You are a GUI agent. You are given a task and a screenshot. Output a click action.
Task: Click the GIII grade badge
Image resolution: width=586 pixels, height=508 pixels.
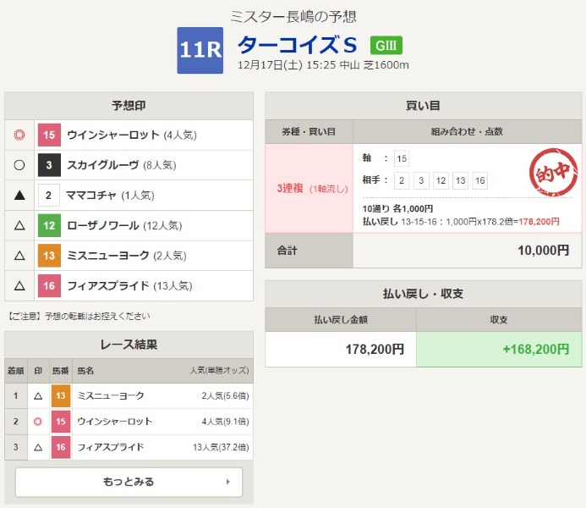pyautogui.click(x=386, y=46)
